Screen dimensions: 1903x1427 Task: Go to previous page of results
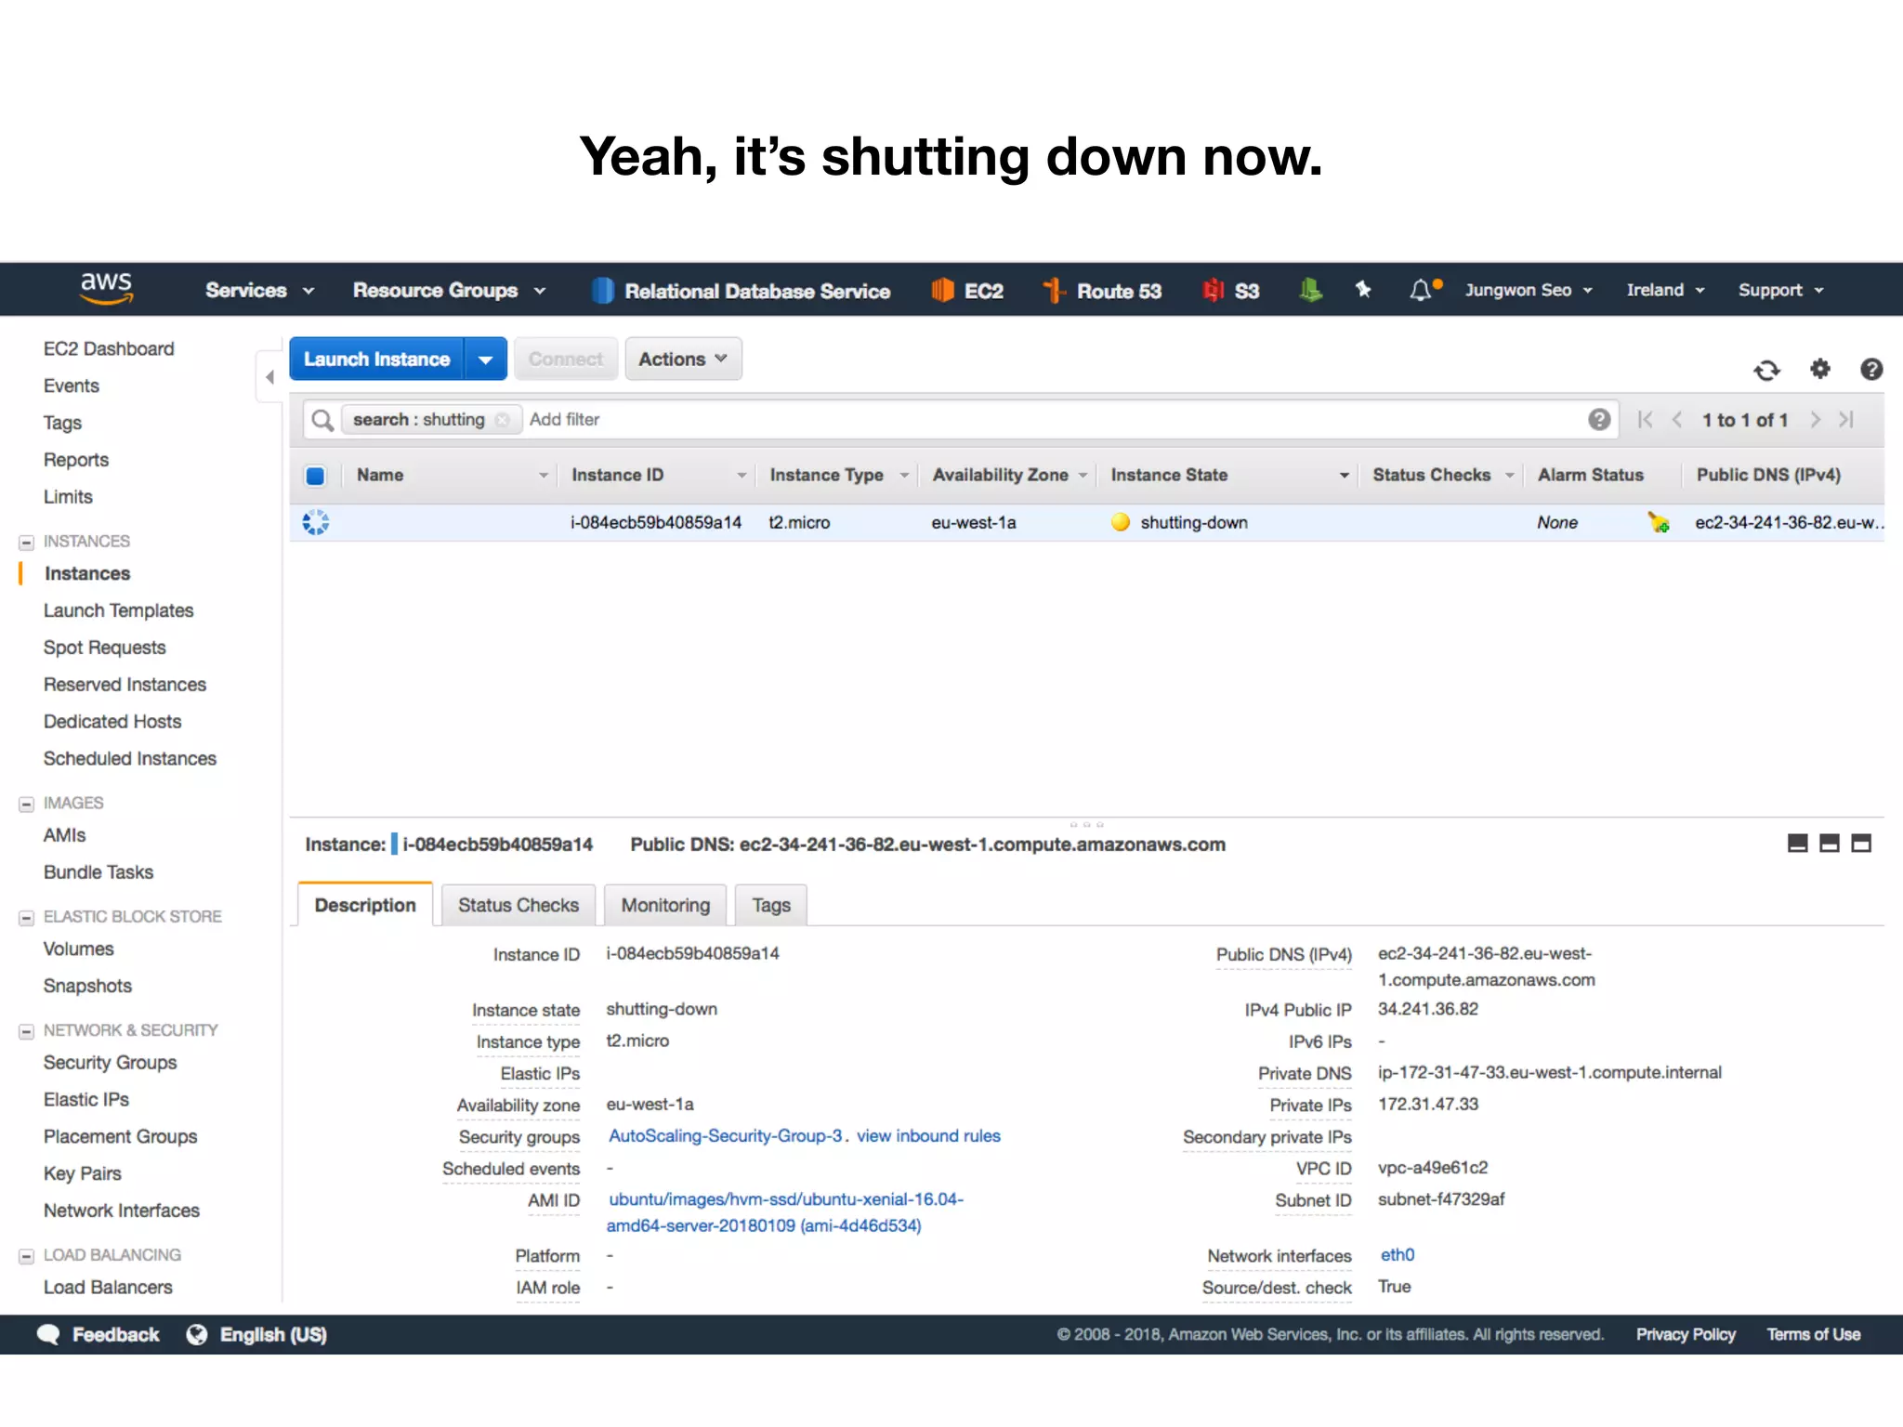coord(1677,420)
